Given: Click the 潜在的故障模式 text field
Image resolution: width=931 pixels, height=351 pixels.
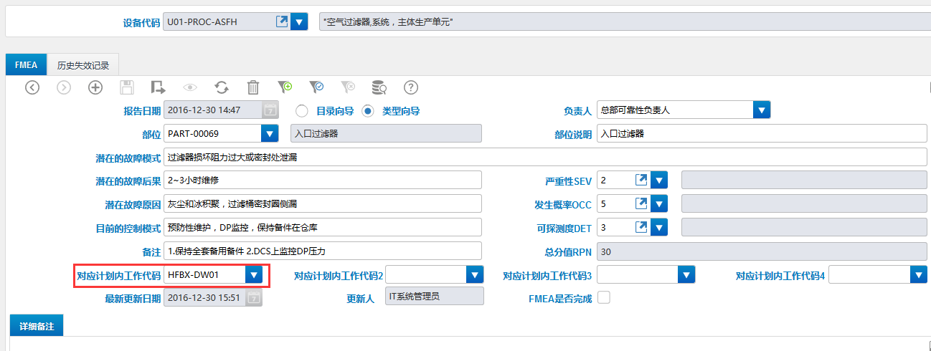Looking at the screenshot, I should coord(545,157).
